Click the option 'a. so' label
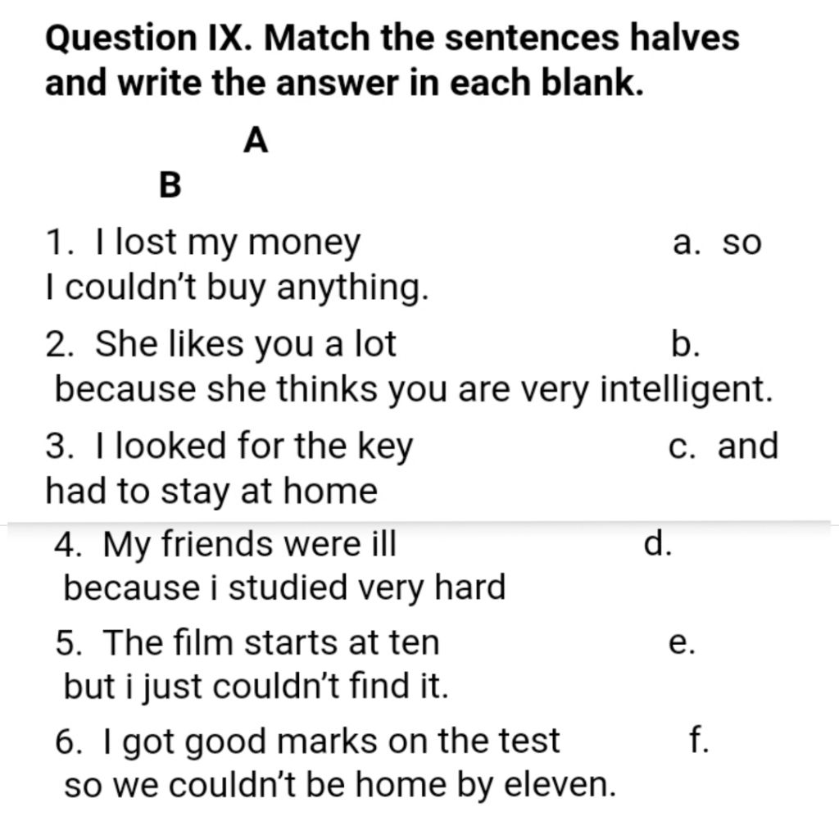The height and width of the screenshot is (839, 839). pos(717,243)
